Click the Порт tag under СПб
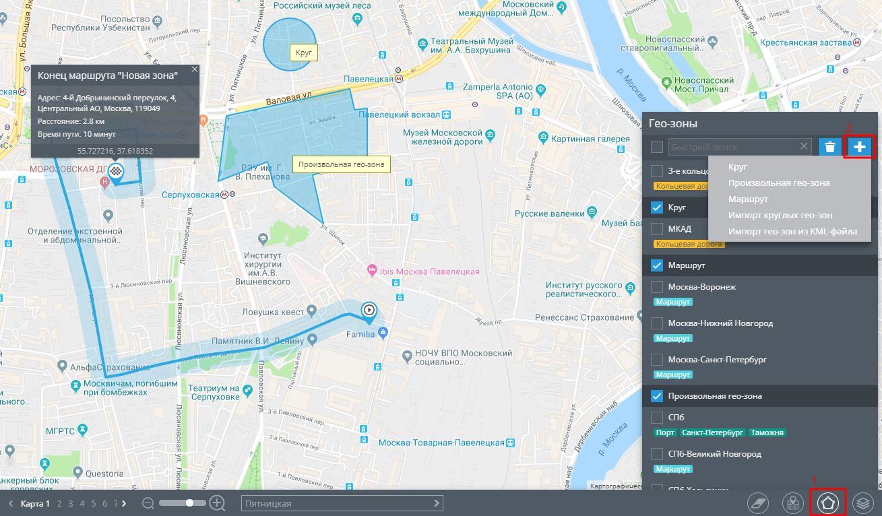 point(665,432)
